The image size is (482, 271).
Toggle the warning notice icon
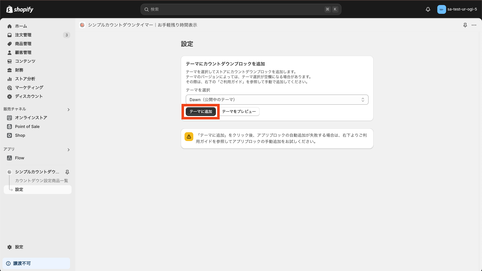[189, 137]
